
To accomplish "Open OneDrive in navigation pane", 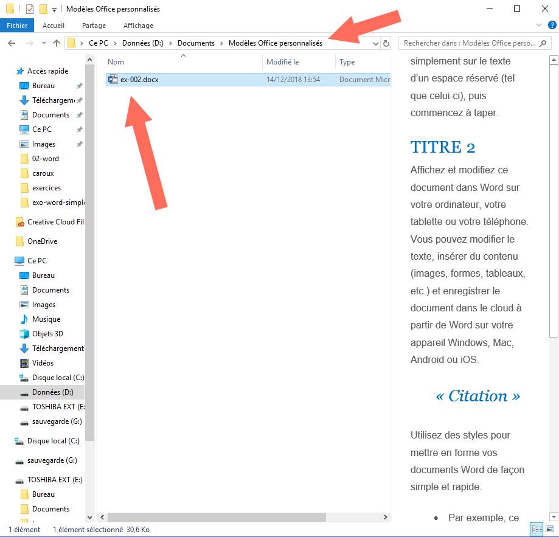I will click(42, 241).
